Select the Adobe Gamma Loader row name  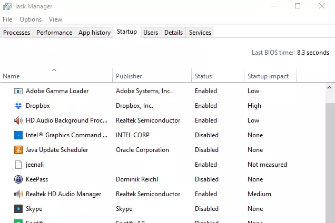click(57, 91)
